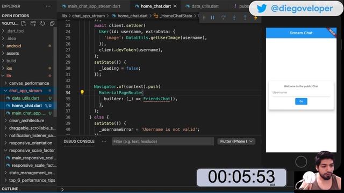Viewport: 344px width, 193px height.
Task: Pause the debug session
Action: 212,18
